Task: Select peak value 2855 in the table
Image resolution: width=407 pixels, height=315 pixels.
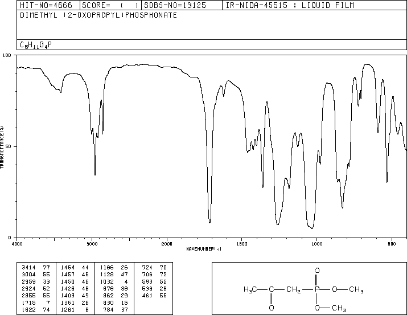Action: click(28, 296)
